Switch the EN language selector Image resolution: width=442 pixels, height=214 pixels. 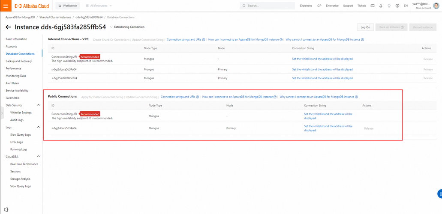[x=406, y=6]
